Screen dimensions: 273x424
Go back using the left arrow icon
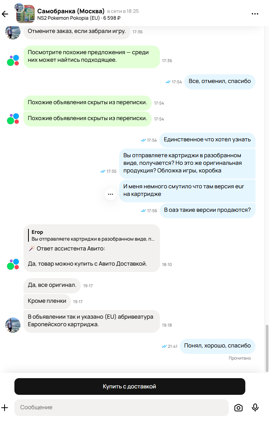tap(5, 14)
